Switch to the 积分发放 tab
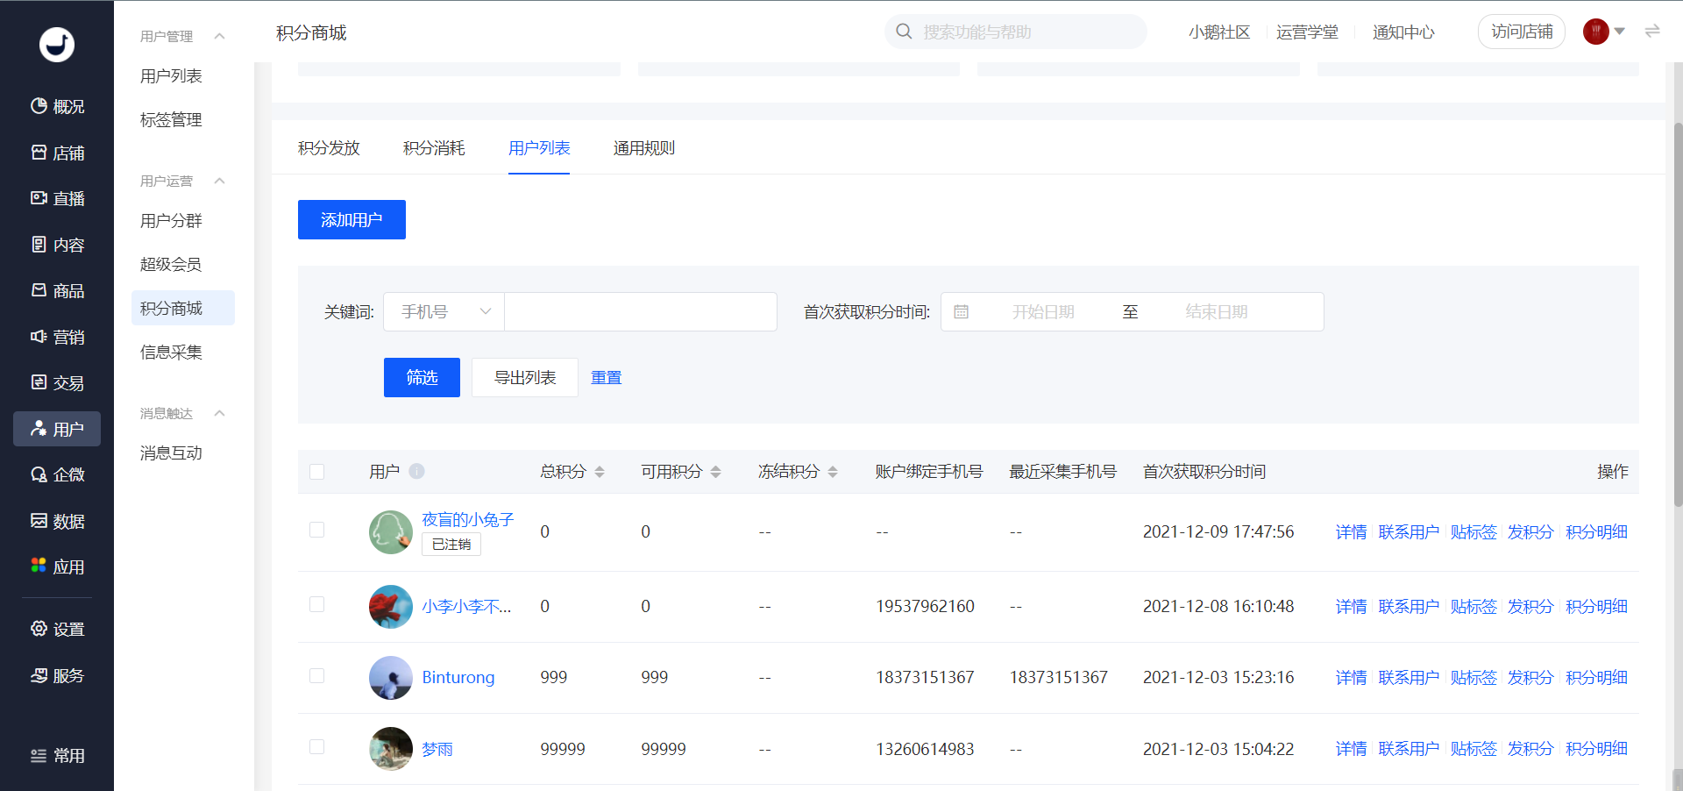 [329, 148]
